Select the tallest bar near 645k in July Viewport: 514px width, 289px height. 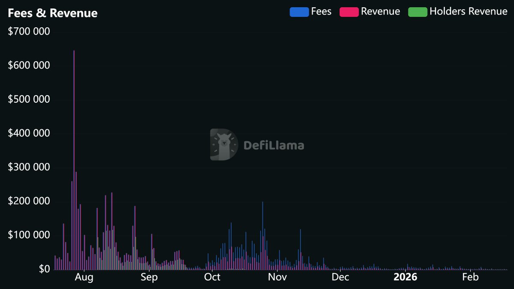[74, 158]
